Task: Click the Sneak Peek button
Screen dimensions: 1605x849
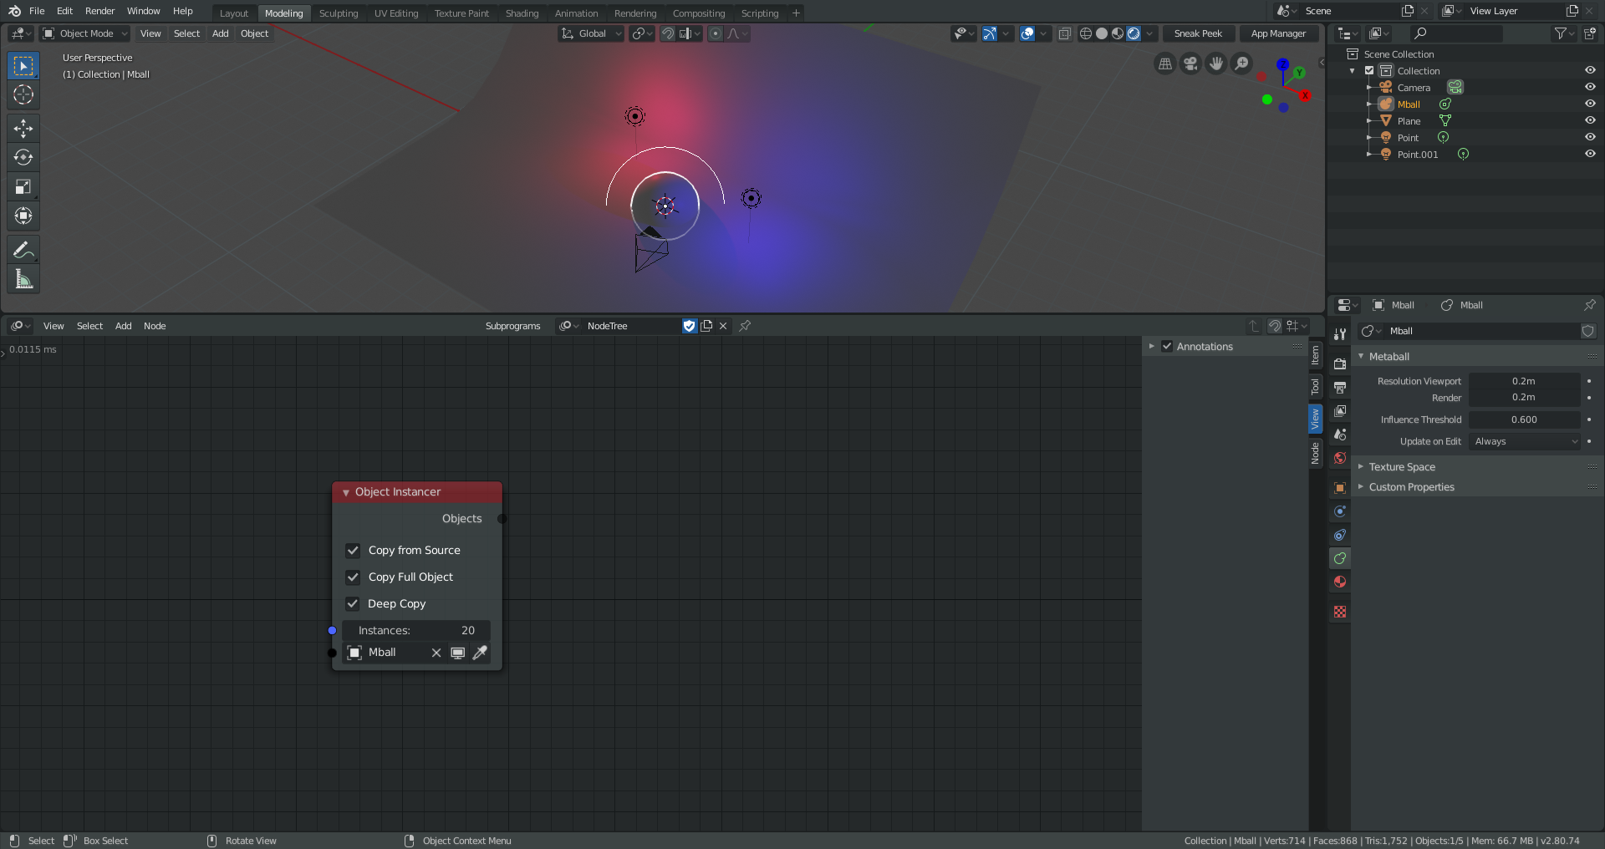Action: [x=1198, y=33]
